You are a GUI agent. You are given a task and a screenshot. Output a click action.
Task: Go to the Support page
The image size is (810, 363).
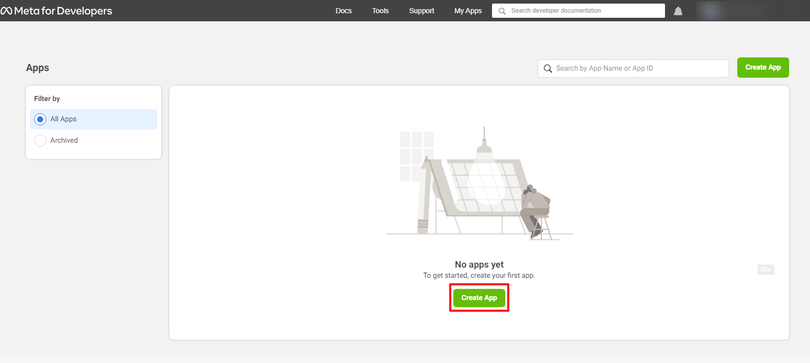click(421, 11)
